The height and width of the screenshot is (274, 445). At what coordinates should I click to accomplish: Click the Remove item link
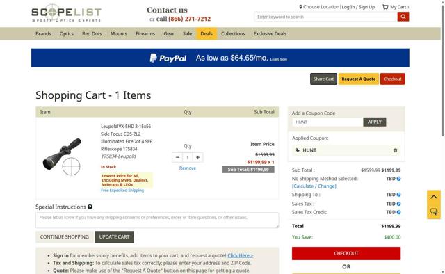coord(188,168)
